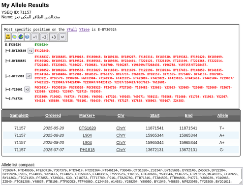Click inside Allele list compact text area

pos(122,176)
